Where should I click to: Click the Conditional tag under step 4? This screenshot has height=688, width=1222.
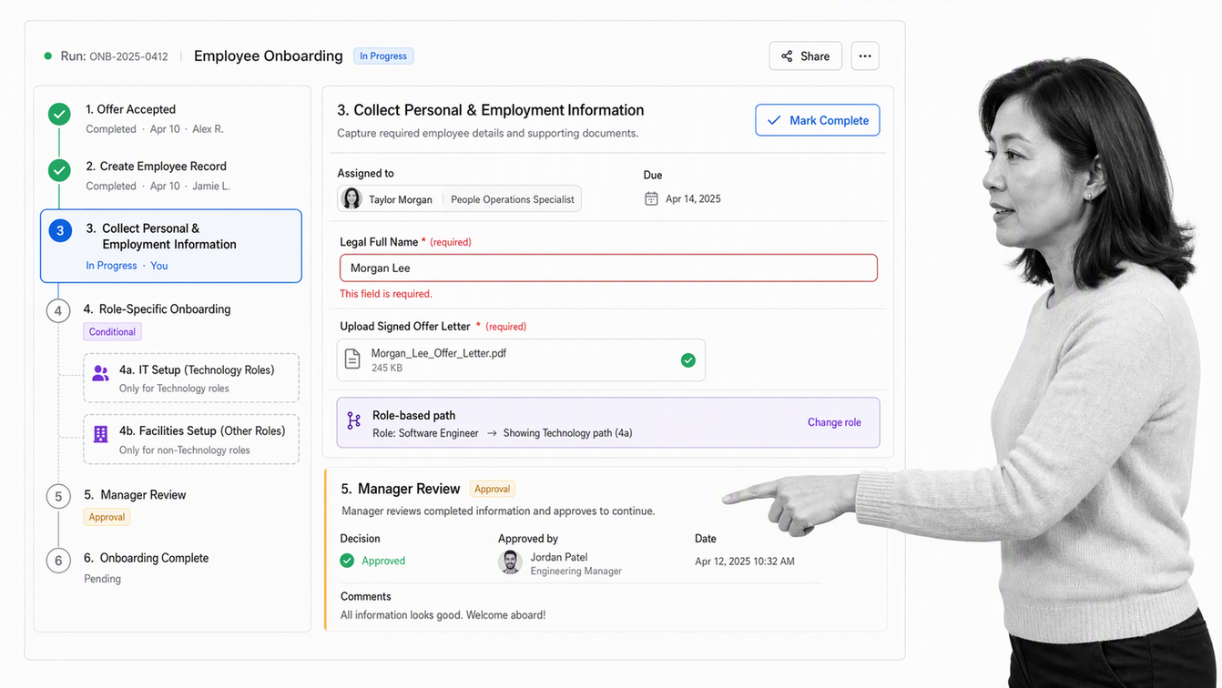point(112,332)
